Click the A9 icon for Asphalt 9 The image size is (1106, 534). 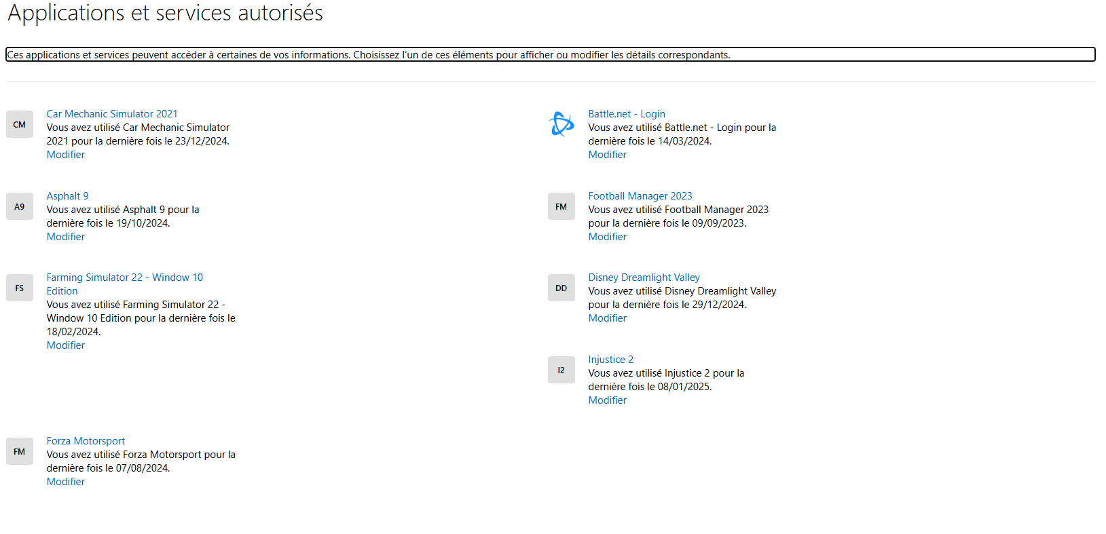click(20, 206)
